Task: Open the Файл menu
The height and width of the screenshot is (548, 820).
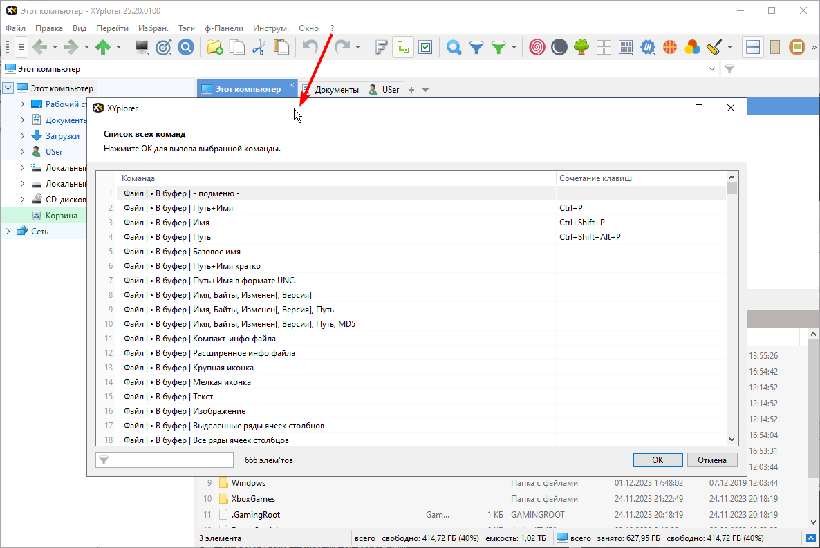Action: tap(15, 28)
